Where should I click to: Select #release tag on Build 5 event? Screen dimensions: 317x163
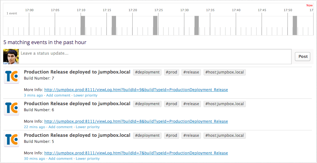[x=191, y=136]
